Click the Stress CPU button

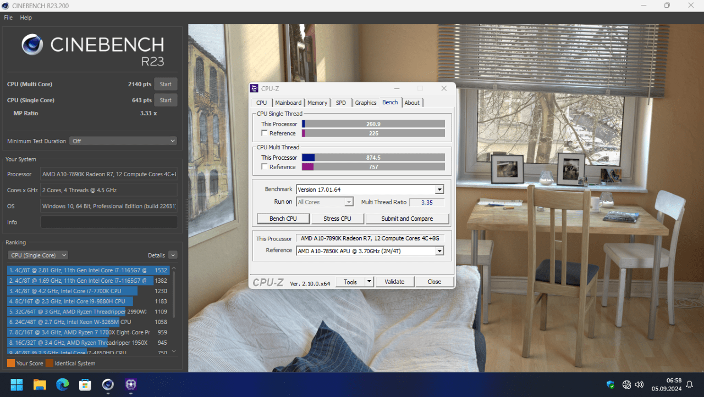(337, 219)
